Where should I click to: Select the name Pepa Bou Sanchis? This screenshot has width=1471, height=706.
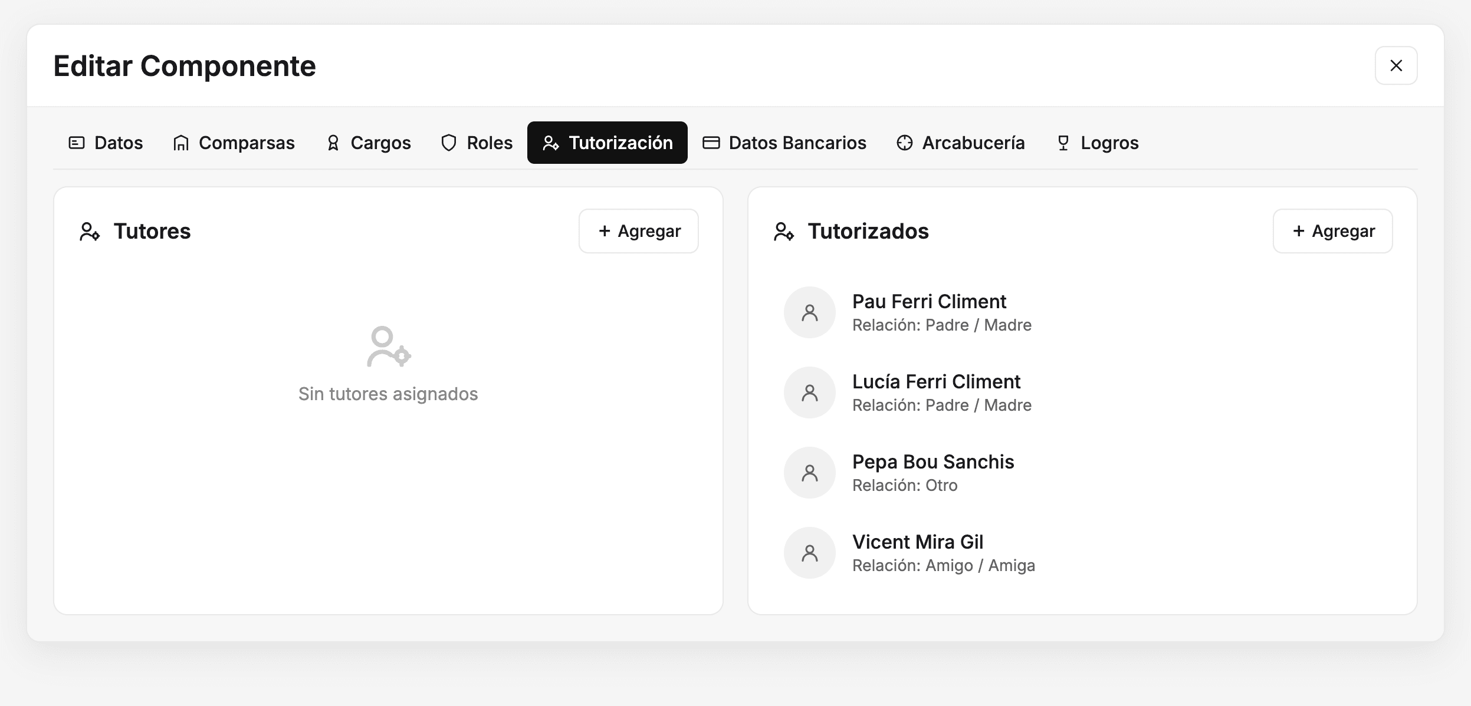(933, 462)
